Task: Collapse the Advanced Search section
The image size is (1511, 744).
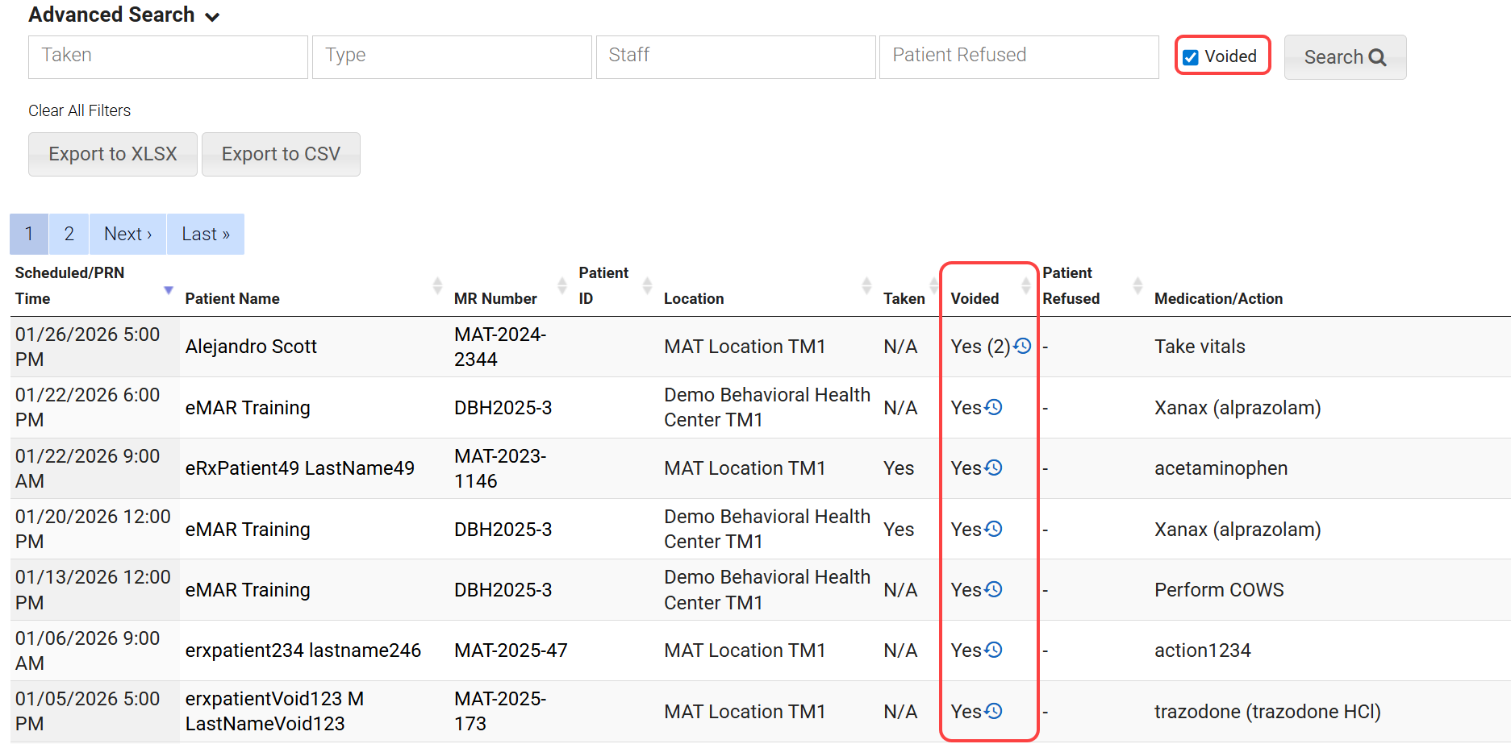Action: coord(212,17)
